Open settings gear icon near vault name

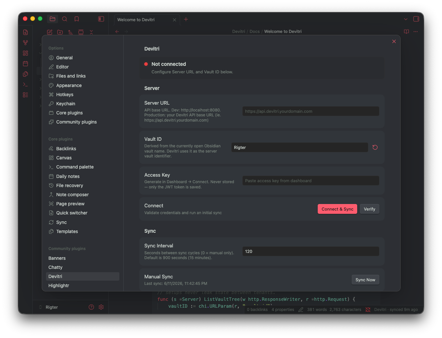(x=101, y=307)
